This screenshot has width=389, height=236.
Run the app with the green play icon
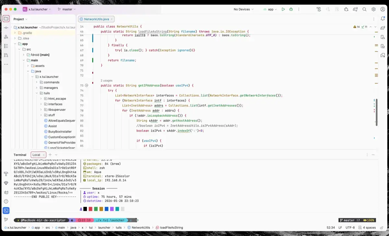[283, 9]
